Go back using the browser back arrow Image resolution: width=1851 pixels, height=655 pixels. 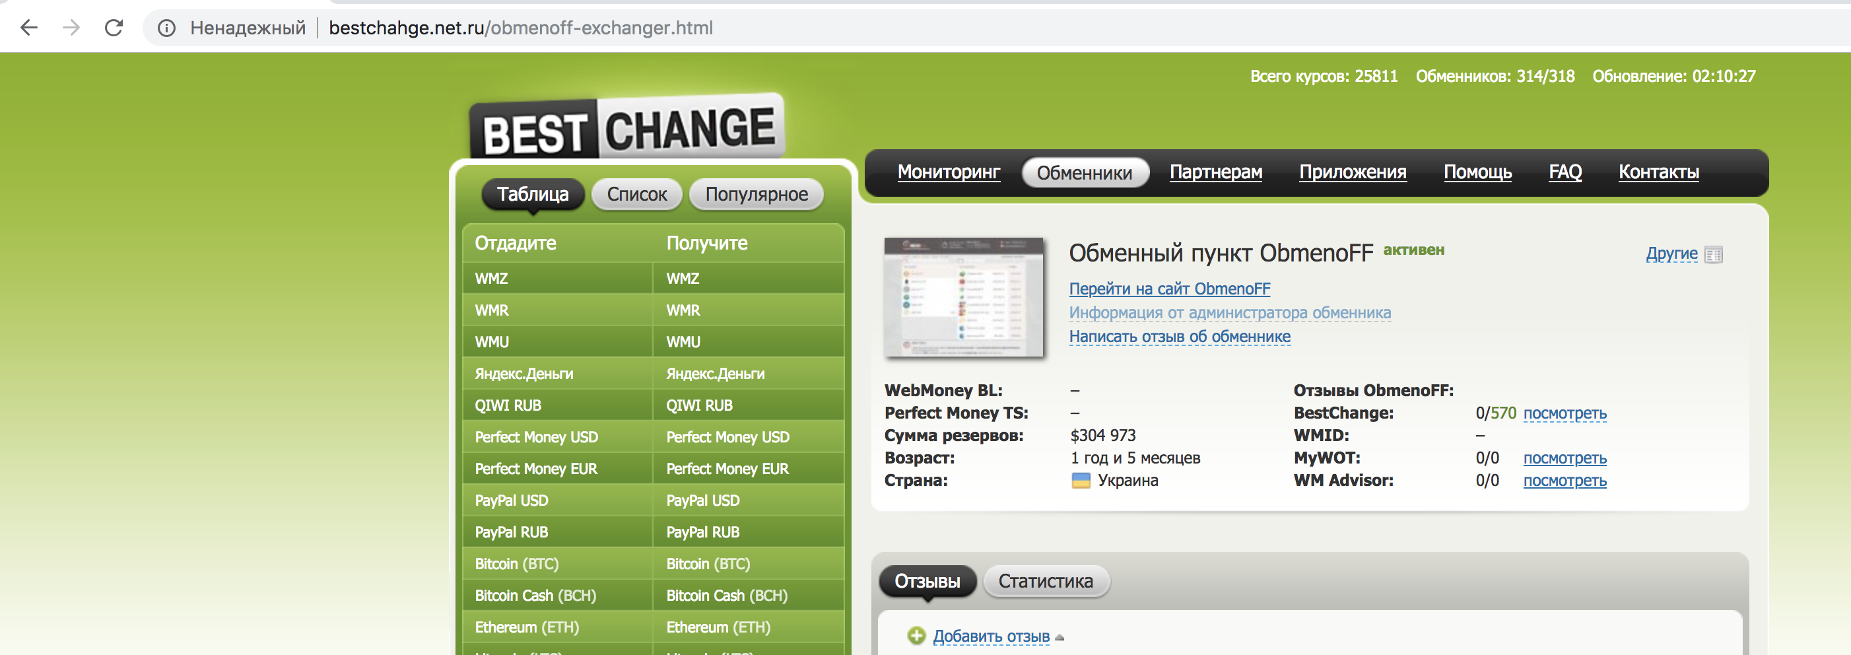point(29,28)
